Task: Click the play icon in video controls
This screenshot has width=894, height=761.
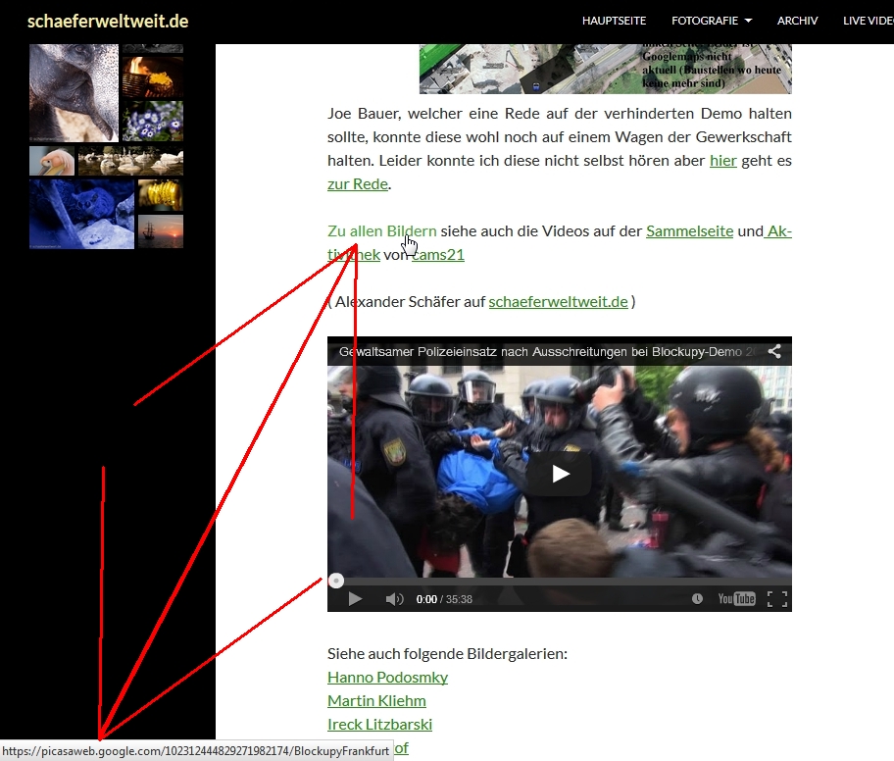Action: click(355, 599)
